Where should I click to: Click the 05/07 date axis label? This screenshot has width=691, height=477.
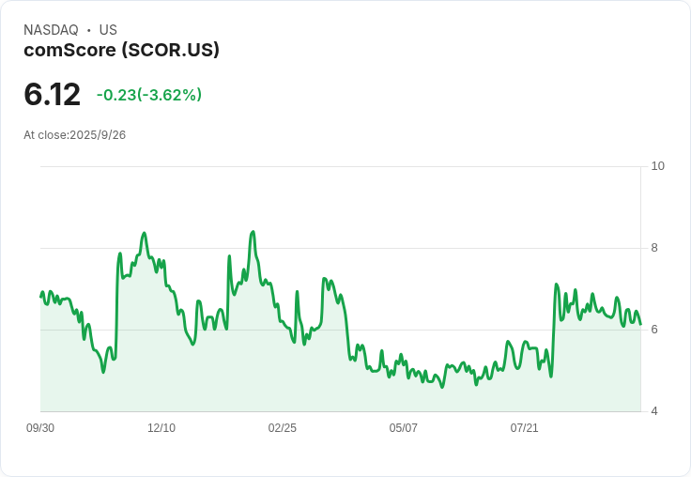click(x=403, y=428)
